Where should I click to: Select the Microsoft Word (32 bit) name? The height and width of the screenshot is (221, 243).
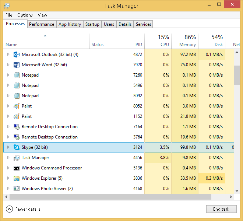[x=44, y=65]
